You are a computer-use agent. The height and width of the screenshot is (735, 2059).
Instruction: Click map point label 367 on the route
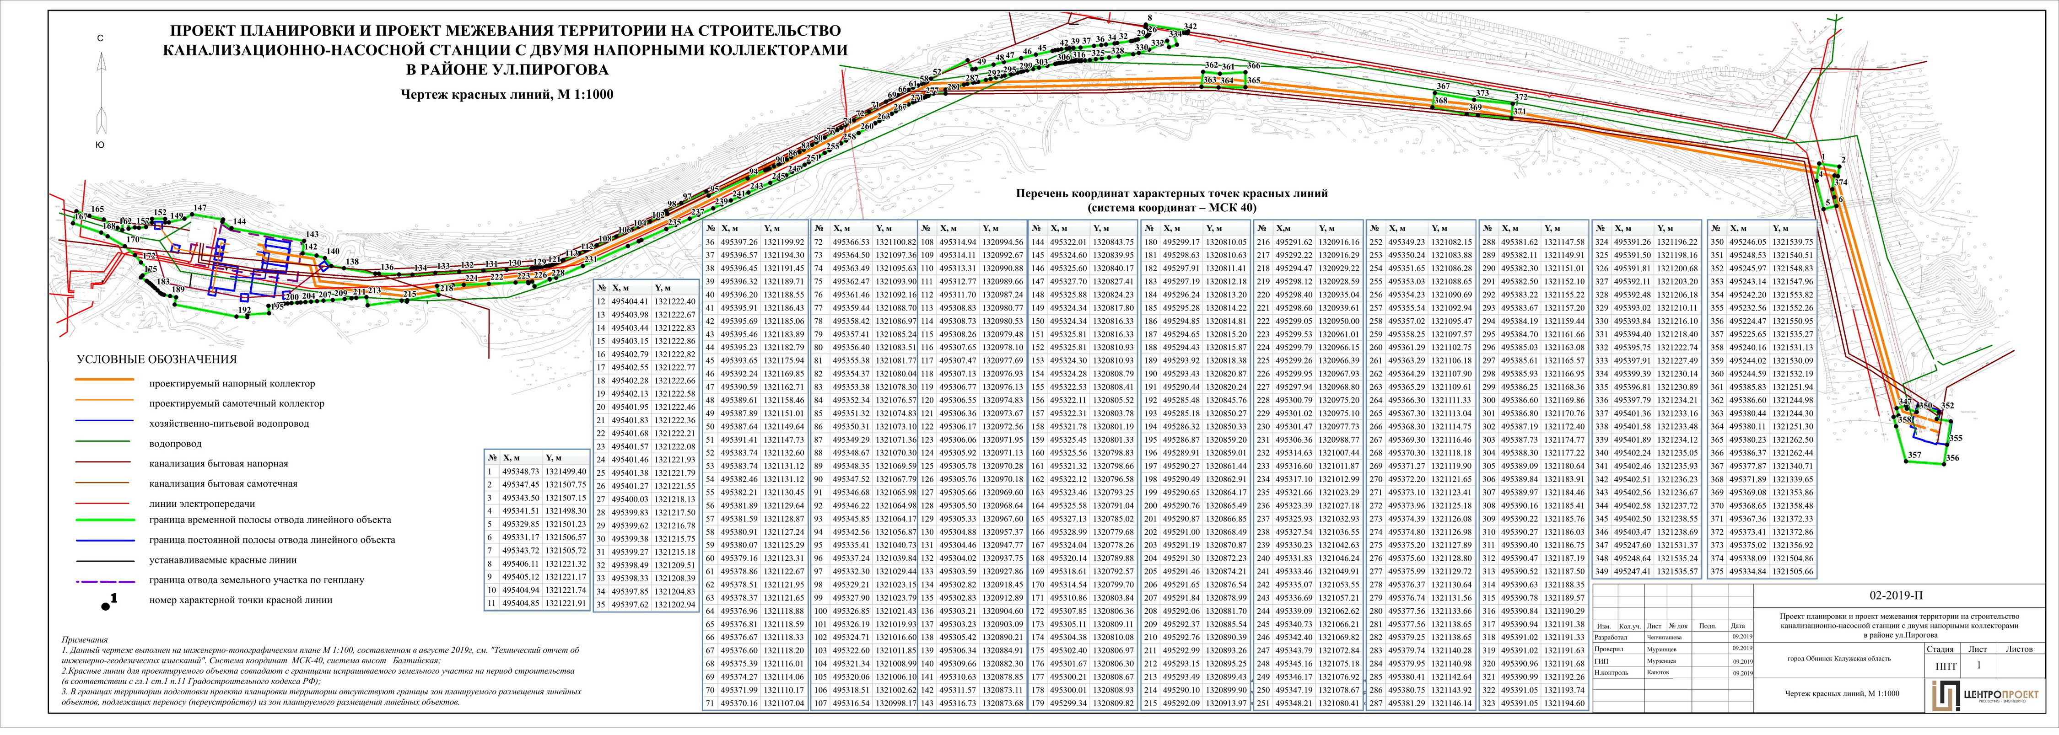1443,86
